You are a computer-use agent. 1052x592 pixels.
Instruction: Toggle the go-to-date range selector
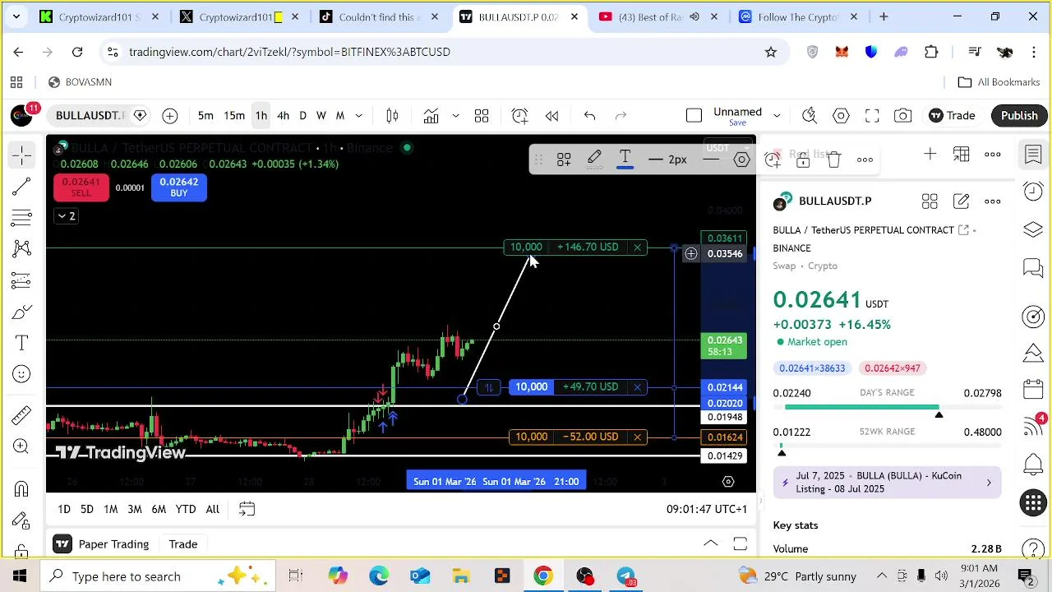pyautogui.click(x=247, y=510)
